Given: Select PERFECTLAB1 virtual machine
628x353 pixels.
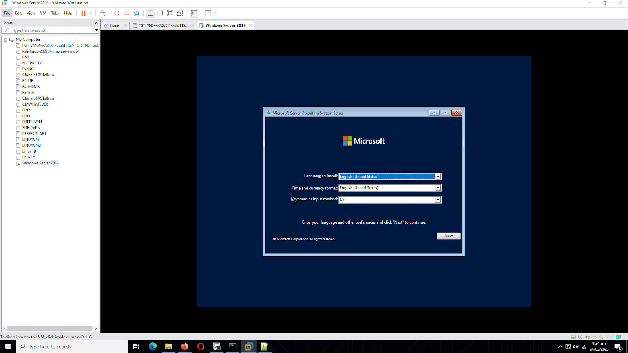Looking at the screenshot, I should pyautogui.click(x=34, y=134).
